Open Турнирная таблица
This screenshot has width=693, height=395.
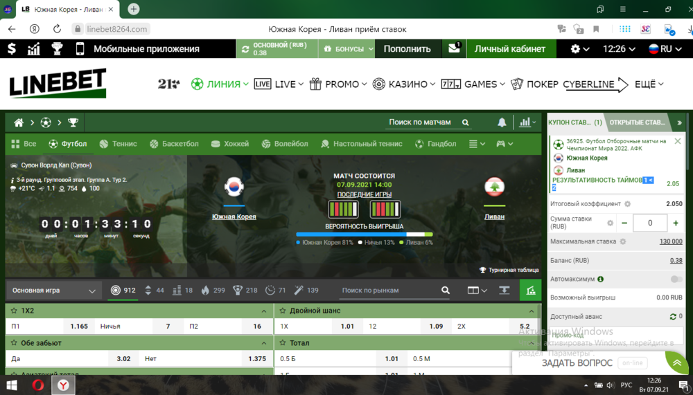509,270
